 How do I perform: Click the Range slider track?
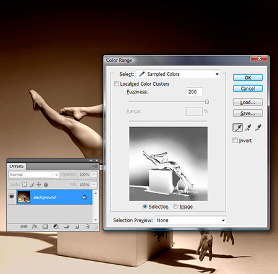coord(168,121)
